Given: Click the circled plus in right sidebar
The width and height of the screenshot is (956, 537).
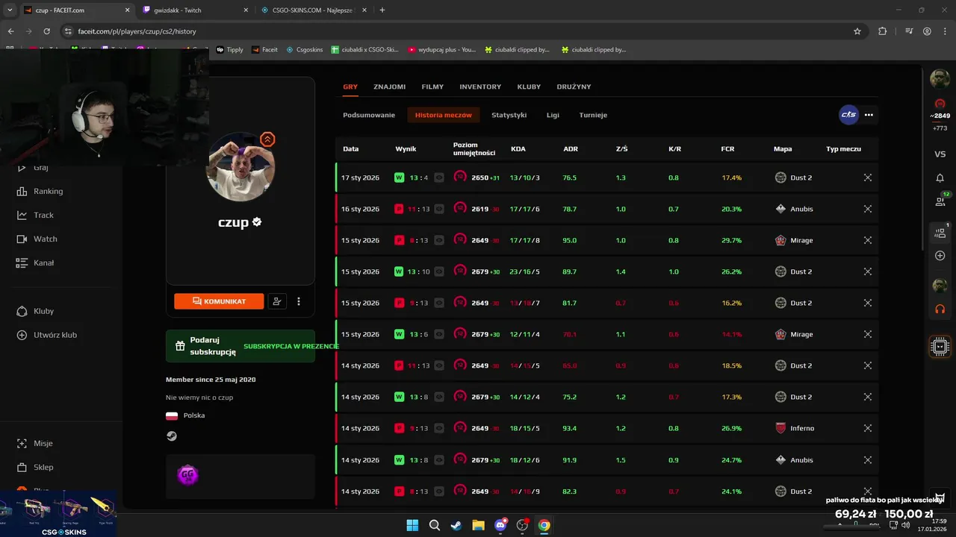Looking at the screenshot, I should coord(940,256).
